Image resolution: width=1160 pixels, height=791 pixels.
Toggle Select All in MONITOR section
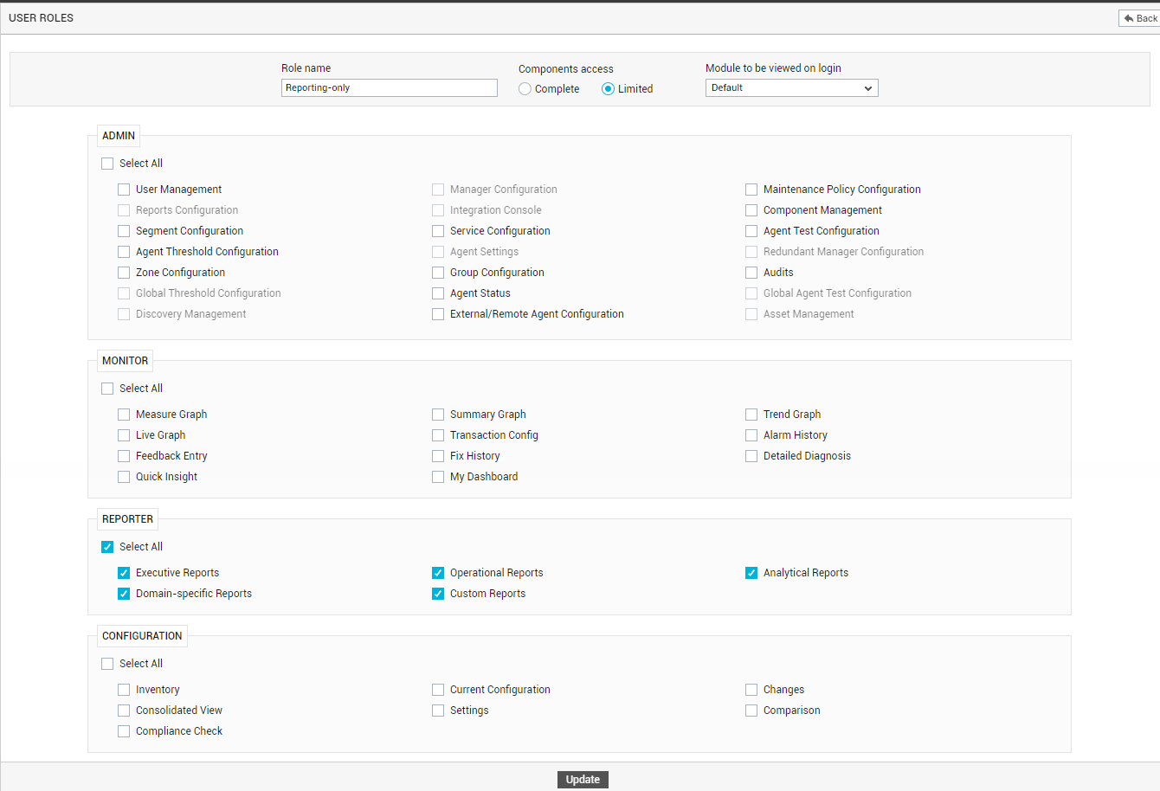pos(107,389)
